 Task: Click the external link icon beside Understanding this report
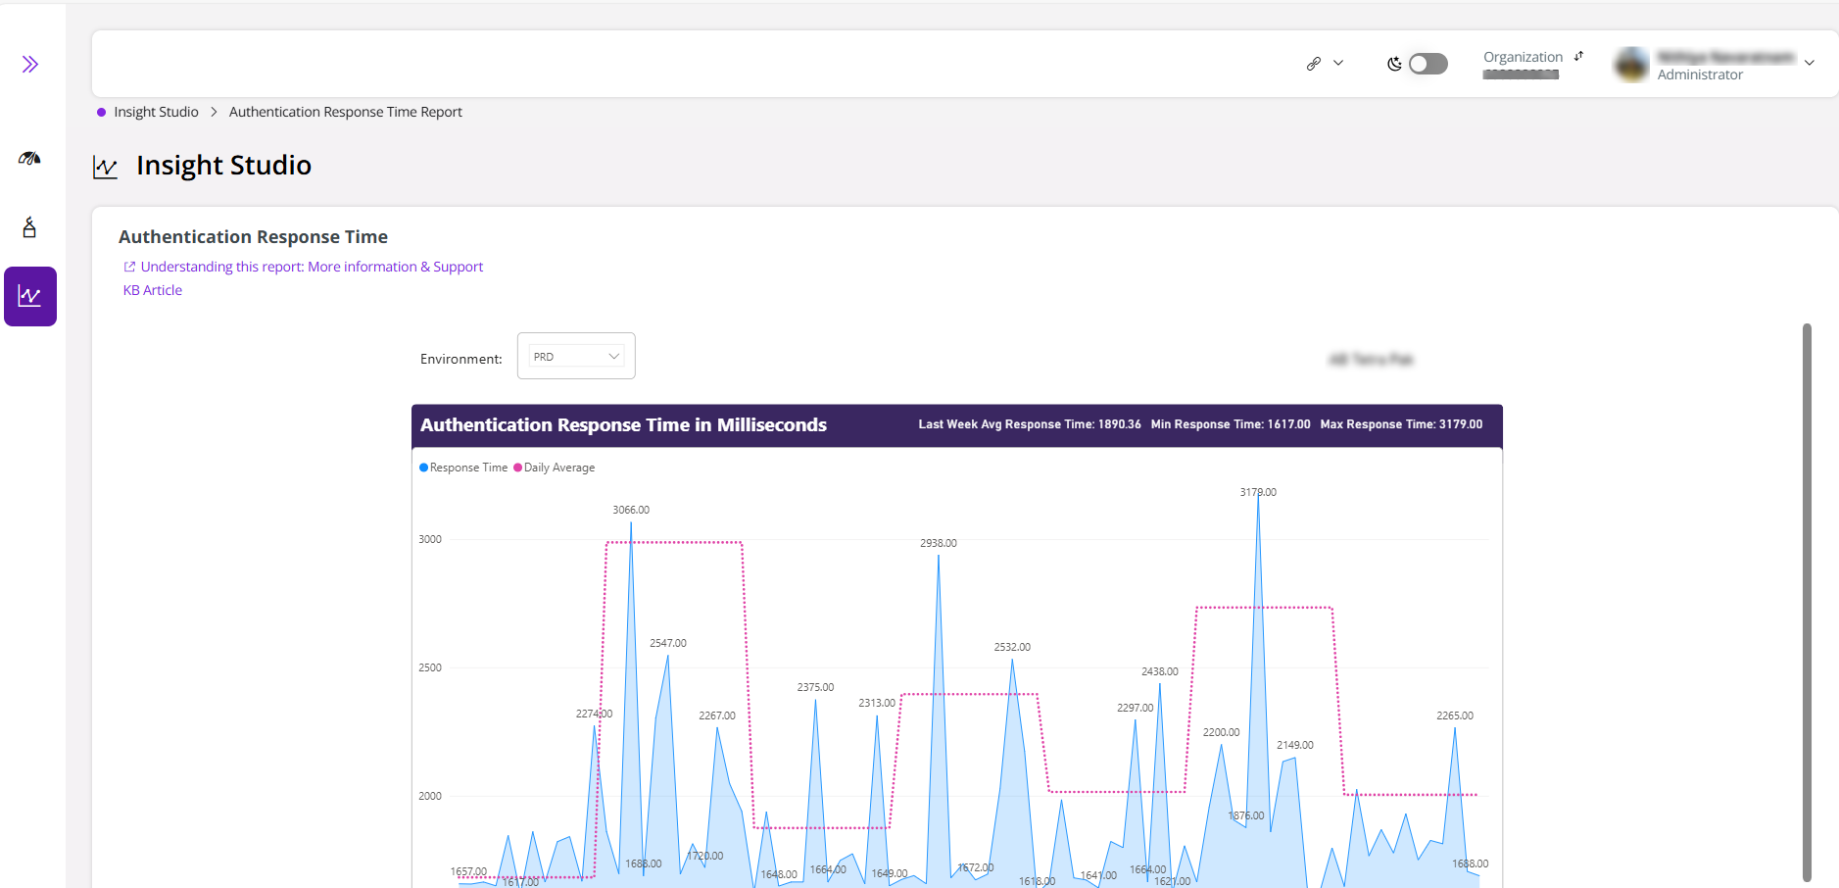(129, 267)
